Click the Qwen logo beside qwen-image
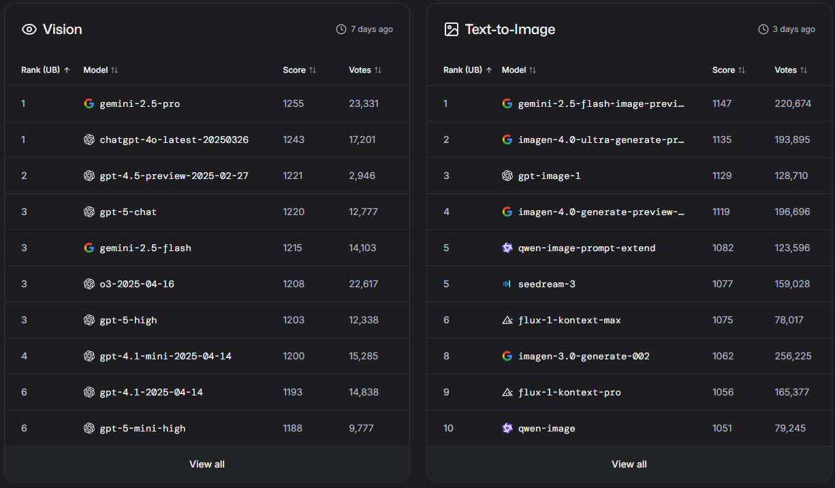This screenshot has height=488, width=835. [507, 428]
